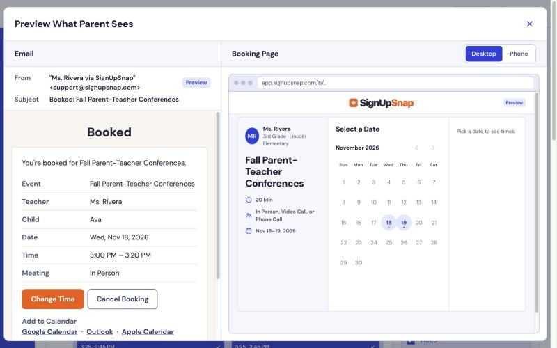Image resolution: width=557 pixels, height=348 pixels.
Task: Click the 'Wed, Nov 18, 2026' date value
Action: [119, 237]
